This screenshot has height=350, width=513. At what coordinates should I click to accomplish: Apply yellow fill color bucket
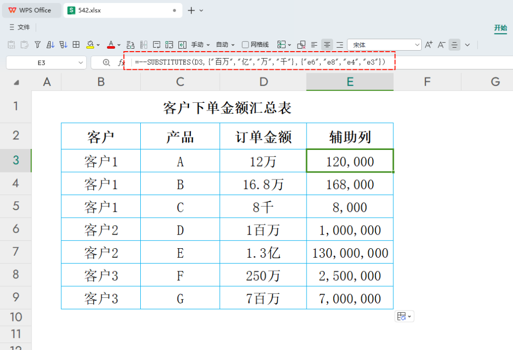90,45
